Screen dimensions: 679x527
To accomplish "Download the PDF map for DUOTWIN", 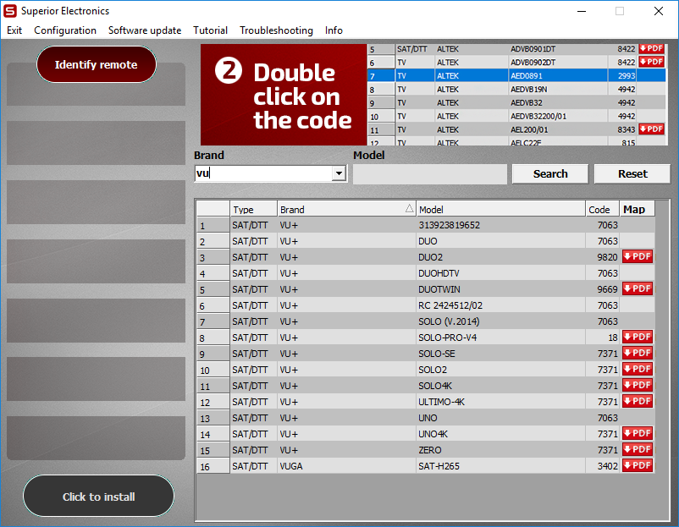I will click(x=637, y=288).
